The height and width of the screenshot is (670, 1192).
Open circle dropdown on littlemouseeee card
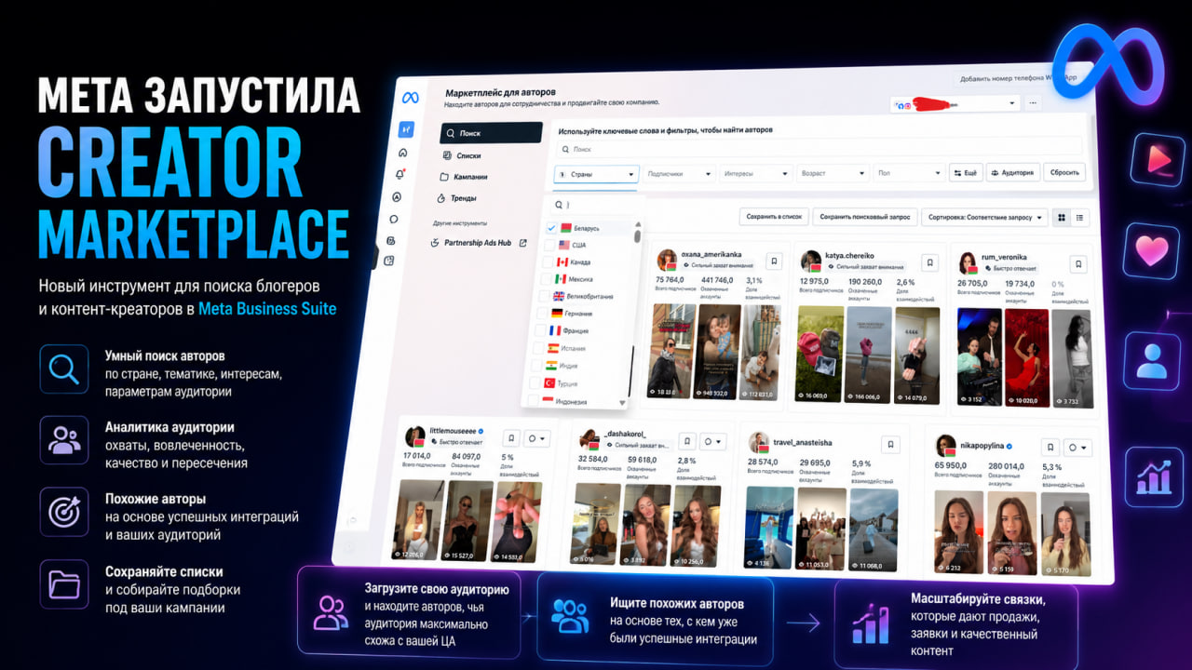pos(537,438)
